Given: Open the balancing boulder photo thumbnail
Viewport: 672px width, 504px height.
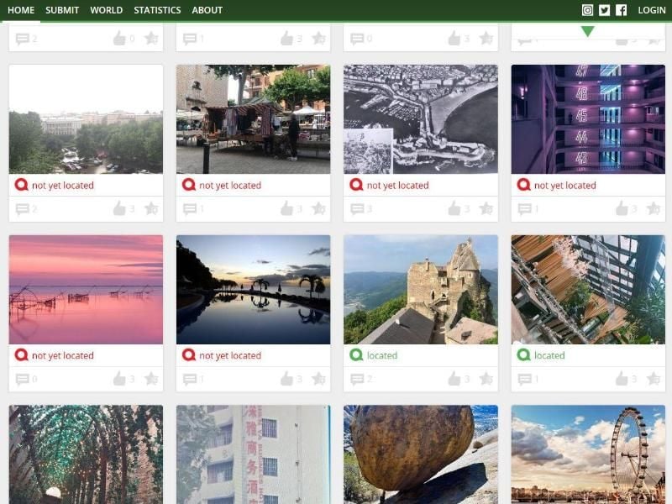Looking at the screenshot, I should point(421,454).
